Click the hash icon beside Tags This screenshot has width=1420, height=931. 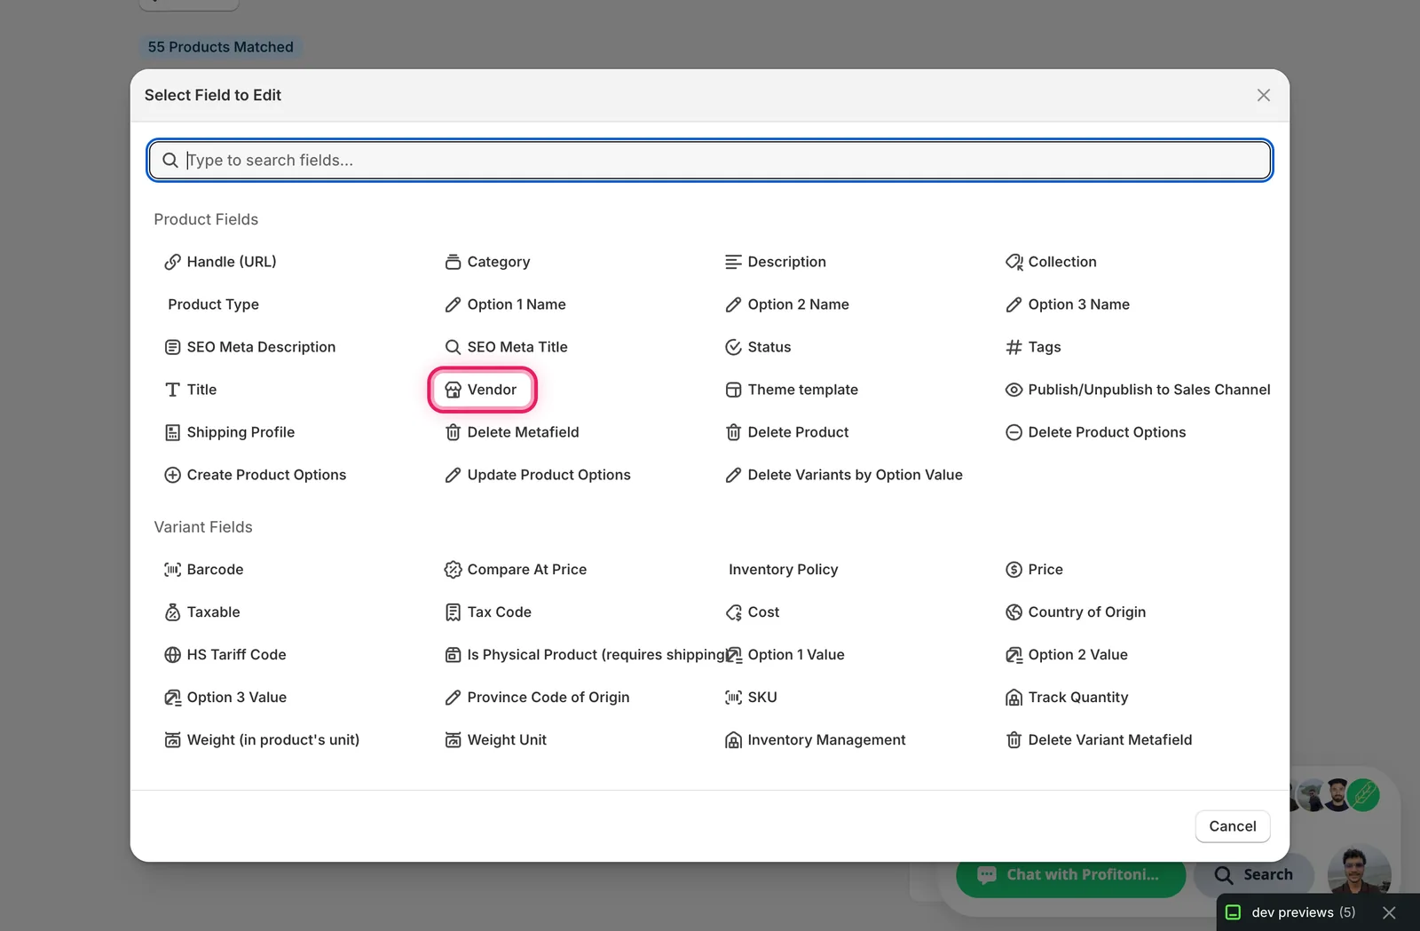[x=1014, y=347]
